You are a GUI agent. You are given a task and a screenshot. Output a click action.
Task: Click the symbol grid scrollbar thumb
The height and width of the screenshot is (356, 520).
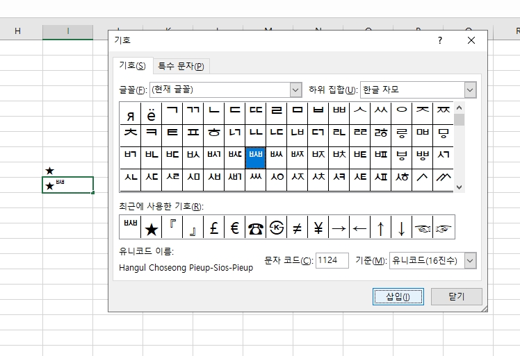click(x=459, y=119)
